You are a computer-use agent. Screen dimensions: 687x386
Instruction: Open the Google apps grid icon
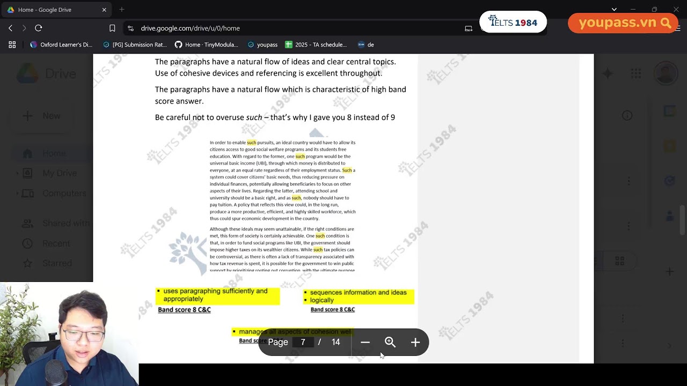pyautogui.click(x=636, y=73)
